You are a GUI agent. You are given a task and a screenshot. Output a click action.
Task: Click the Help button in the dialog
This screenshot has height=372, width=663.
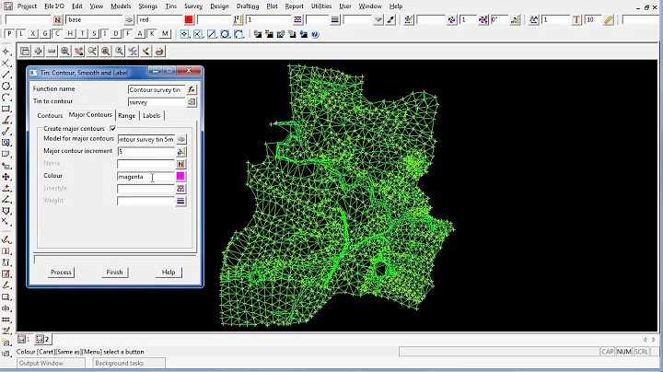pos(169,273)
